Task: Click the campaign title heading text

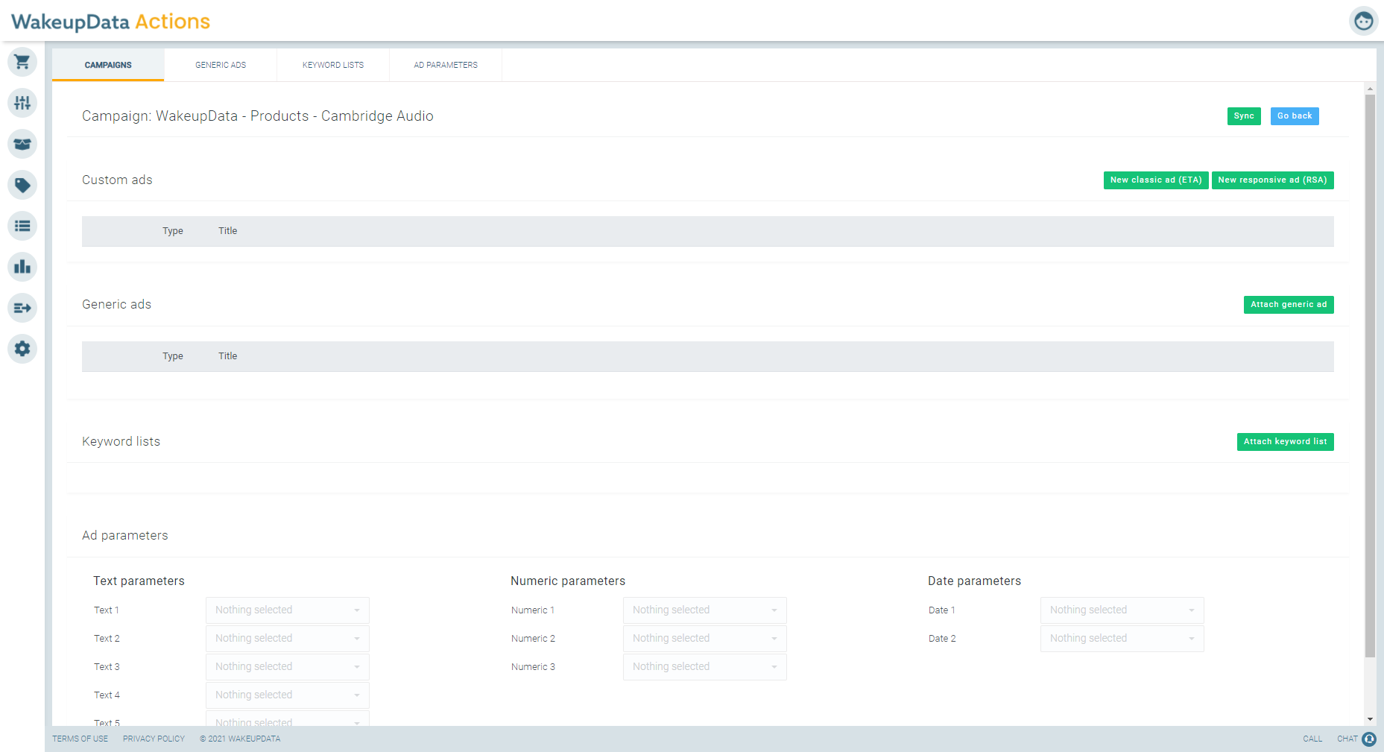Action: pos(258,116)
